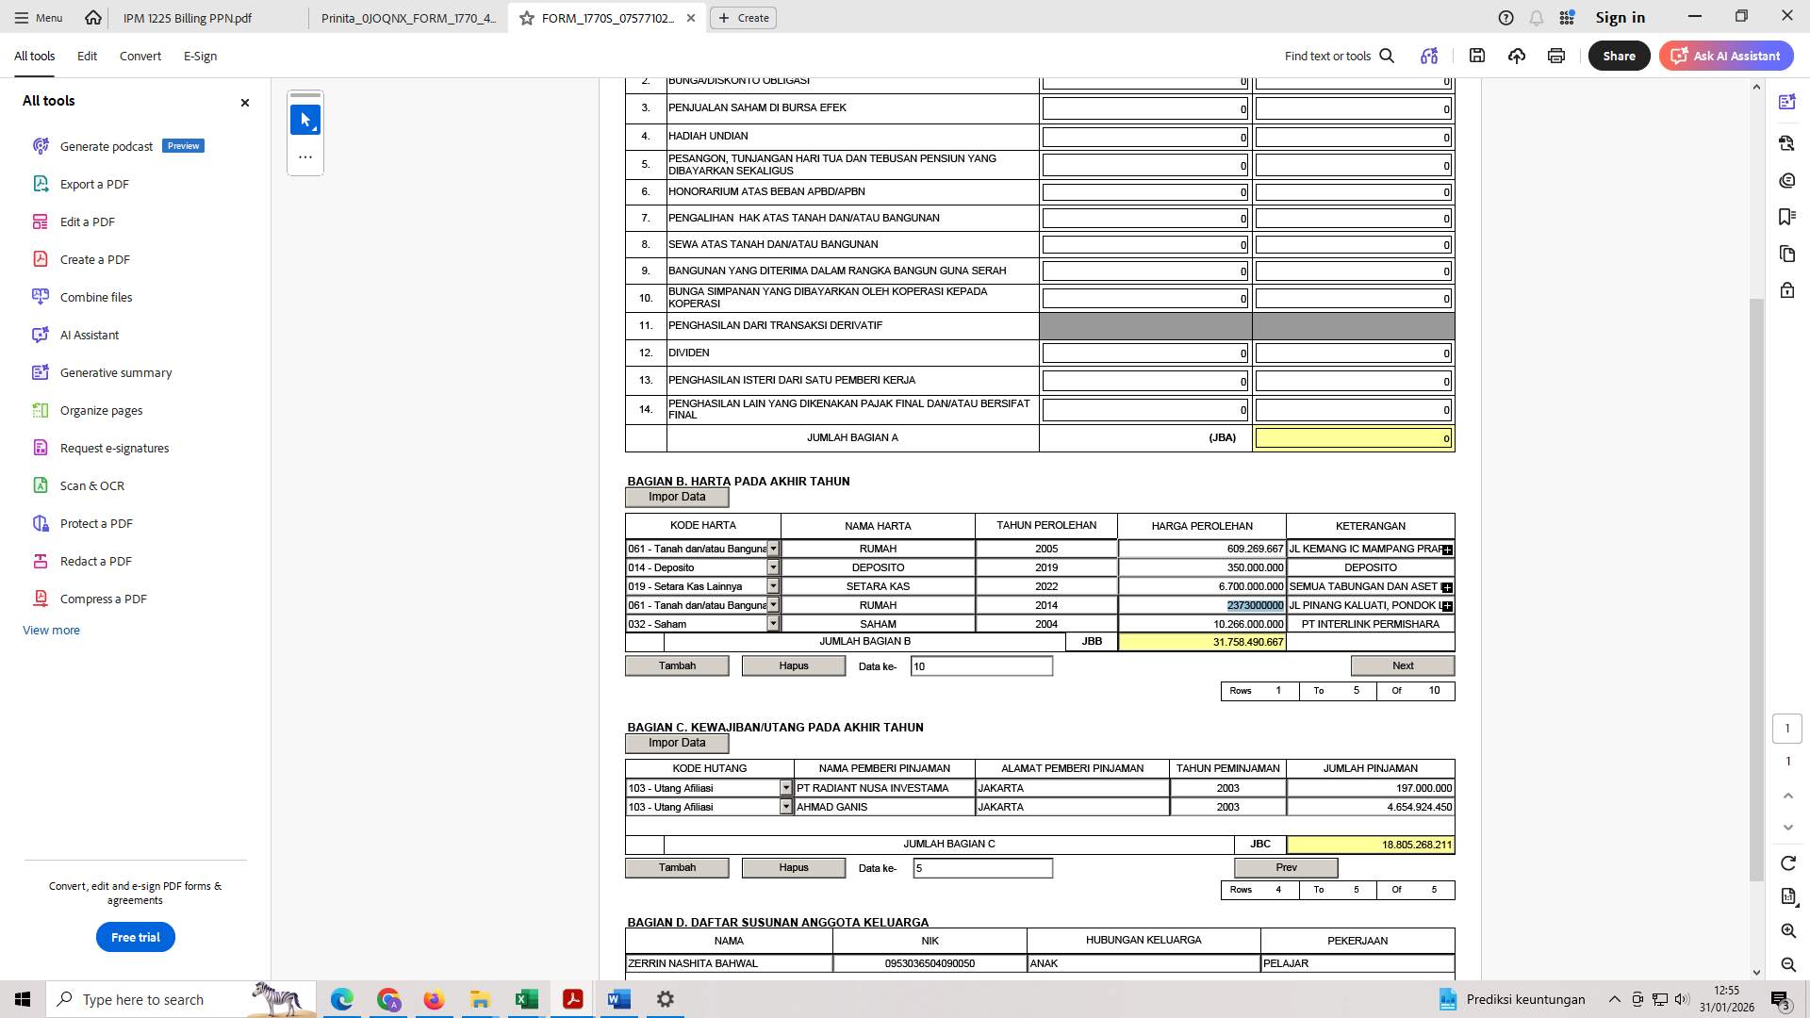
Task: Open the comments panel on the right
Action: [x=1786, y=180]
